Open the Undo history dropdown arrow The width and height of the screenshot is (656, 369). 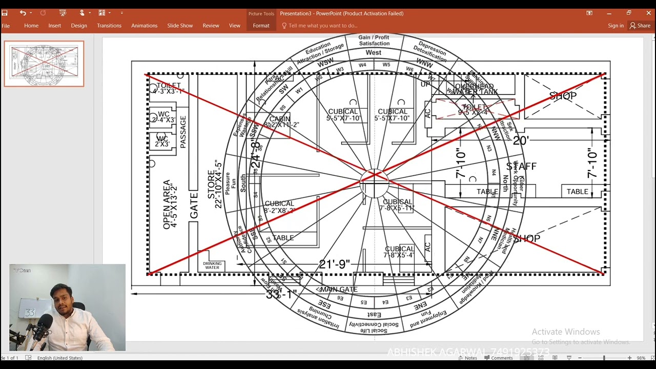pos(31,13)
